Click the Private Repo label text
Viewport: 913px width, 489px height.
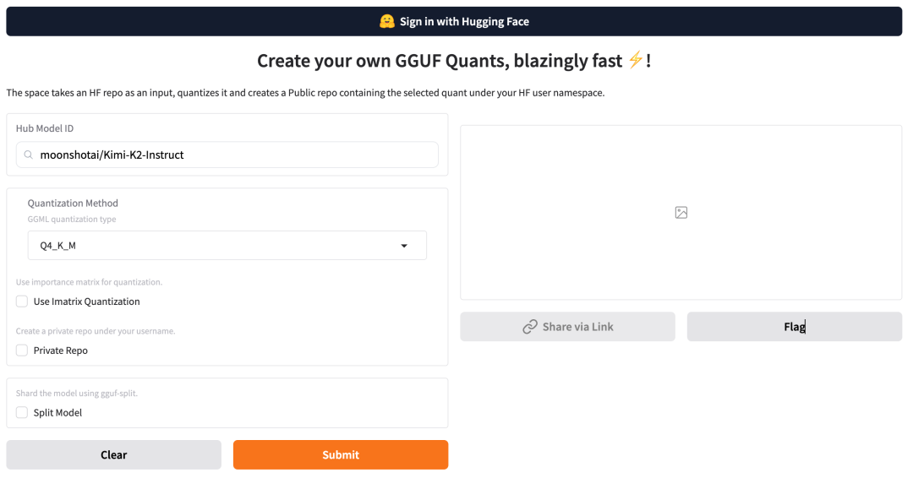[x=61, y=350]
